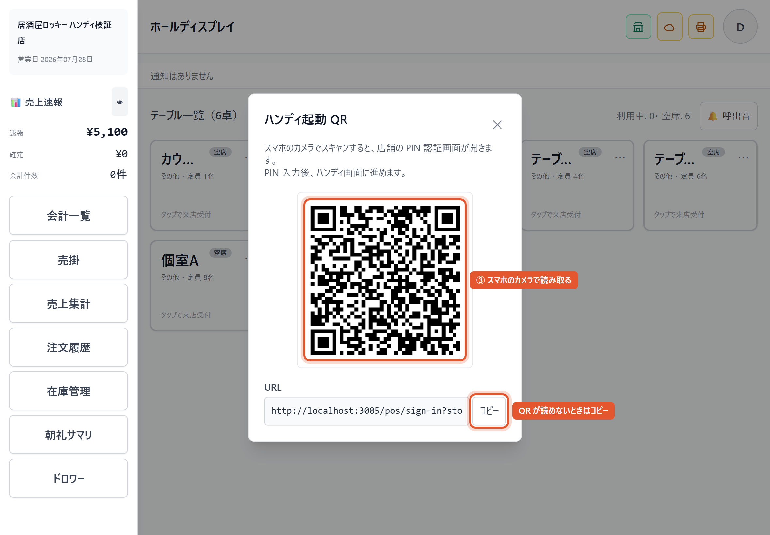The image size is (770, 535).
Task: Open 売掛 from the sidebar
Action: (x=69, y=260)
